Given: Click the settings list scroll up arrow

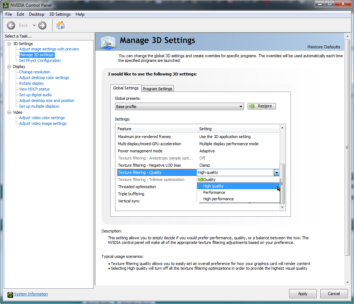Looking at the screenshot, I should (x=282, y=128).
